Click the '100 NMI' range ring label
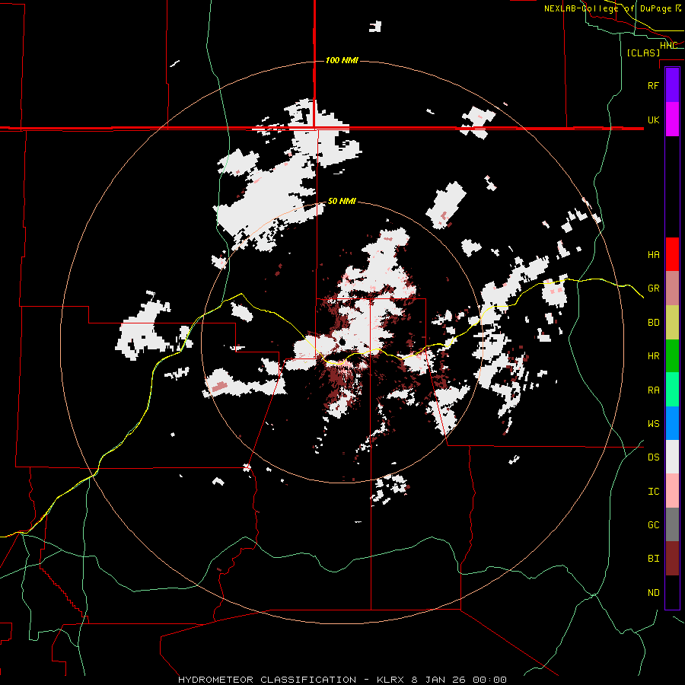 pos(342,60)
